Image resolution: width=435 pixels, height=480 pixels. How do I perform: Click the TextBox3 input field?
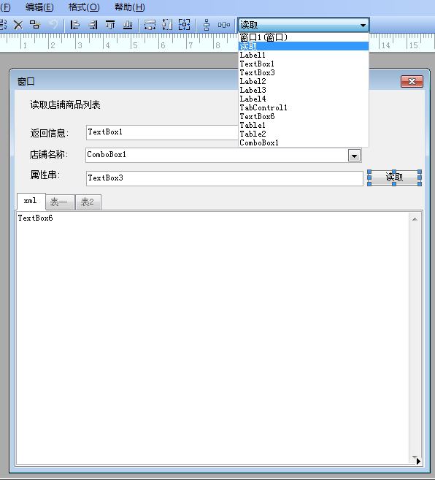(225, 178)
